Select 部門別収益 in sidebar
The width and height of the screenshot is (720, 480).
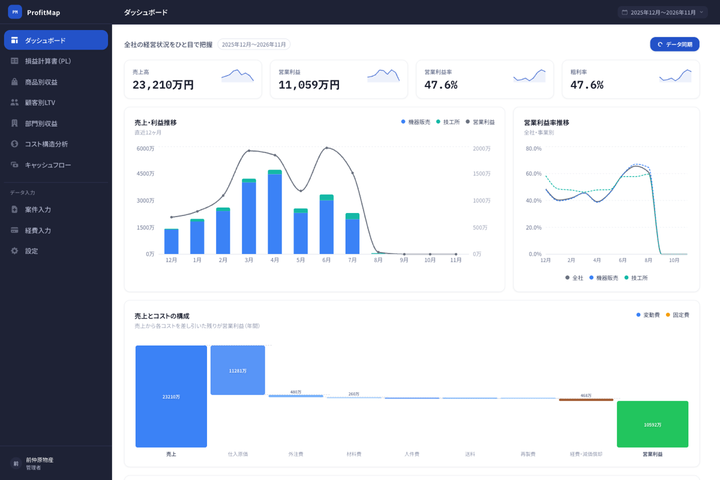pyautogui.click(x=56, y=123)
